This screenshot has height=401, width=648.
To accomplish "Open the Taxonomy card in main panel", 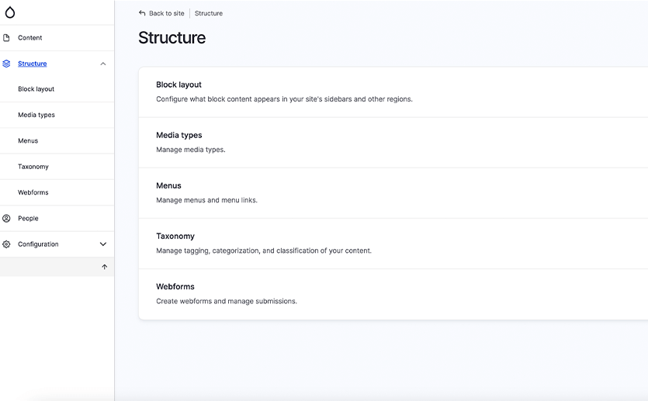I will pyautogui.click(x=175, y=236).
